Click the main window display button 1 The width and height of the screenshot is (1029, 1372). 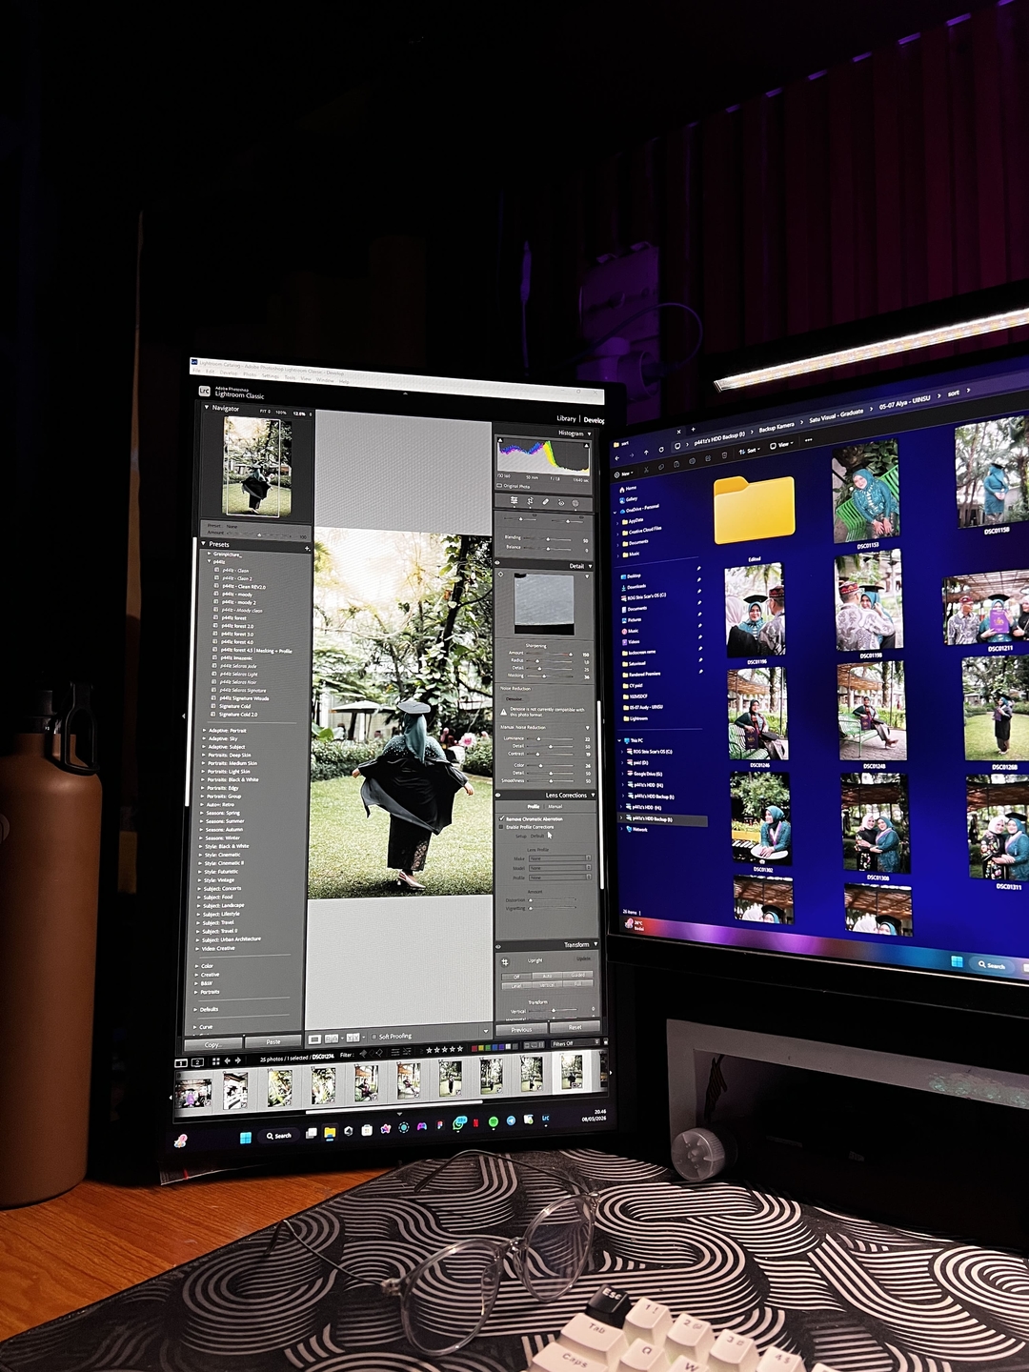tap(180, 1062)
